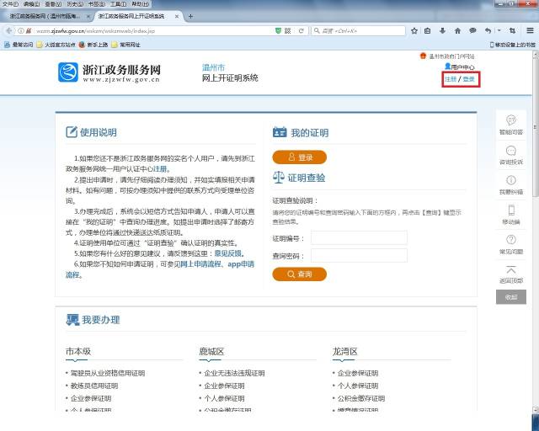Open 移动设备上的书签
This screenshot has width=539, height=431.
click(x=513, y=45)
